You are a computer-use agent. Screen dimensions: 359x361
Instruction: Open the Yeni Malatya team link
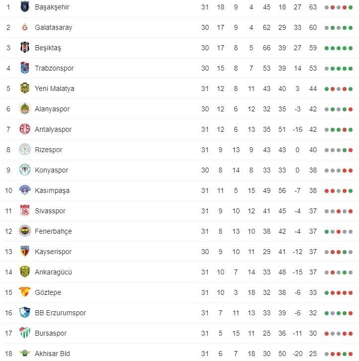pyautogui.click(x=54, y=89)
